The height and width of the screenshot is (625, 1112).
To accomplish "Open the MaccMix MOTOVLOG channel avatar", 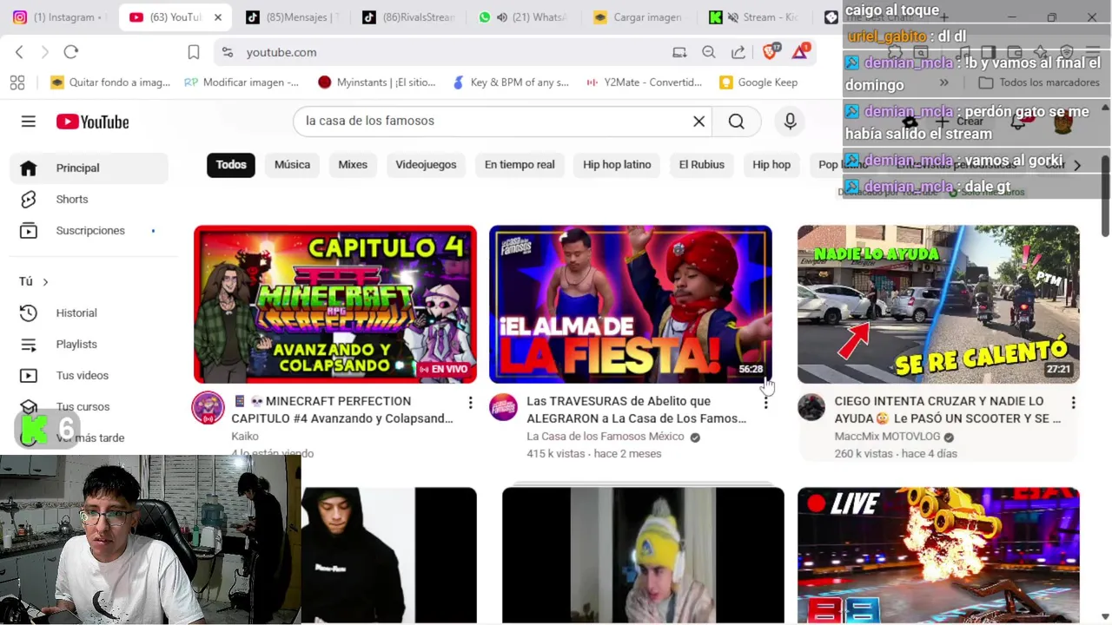I will [x=811, y=408].
